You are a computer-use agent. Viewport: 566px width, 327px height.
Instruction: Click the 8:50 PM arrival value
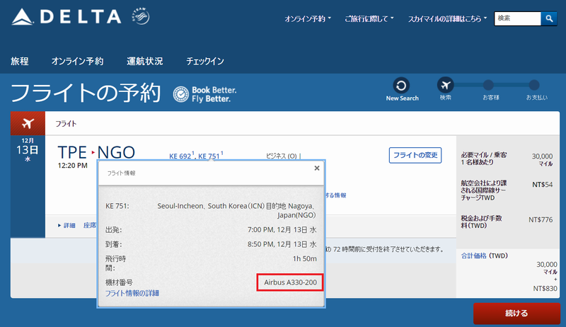tap(282, 244)
